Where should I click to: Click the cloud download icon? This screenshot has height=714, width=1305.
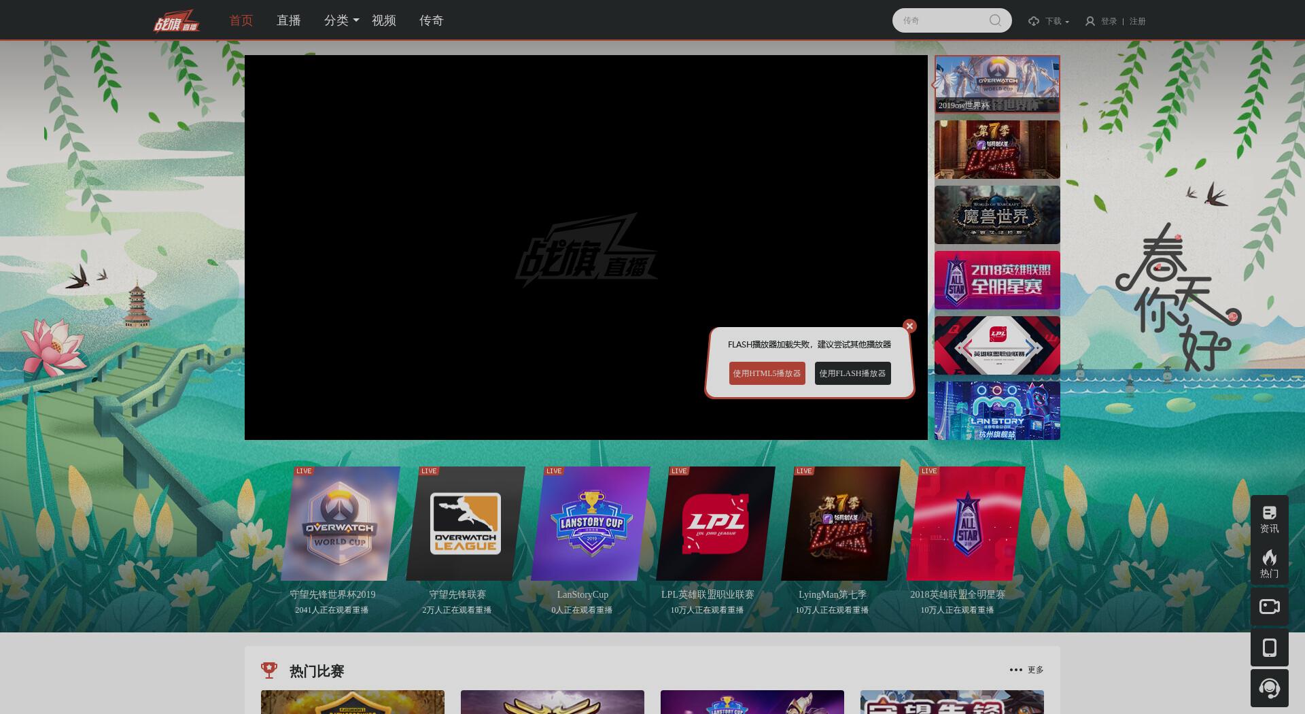click(1034, 21)
